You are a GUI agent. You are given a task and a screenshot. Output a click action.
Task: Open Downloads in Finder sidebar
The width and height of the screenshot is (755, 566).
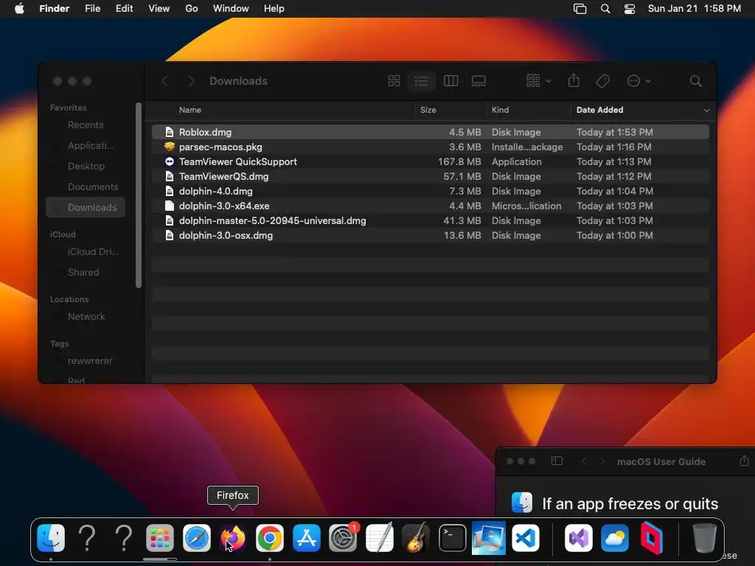[86, 207]
